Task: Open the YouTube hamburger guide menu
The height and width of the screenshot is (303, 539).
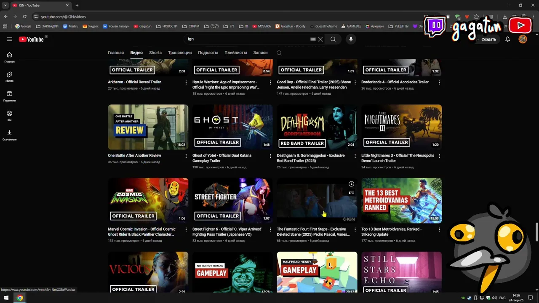Action: click(x=9, y=39)
